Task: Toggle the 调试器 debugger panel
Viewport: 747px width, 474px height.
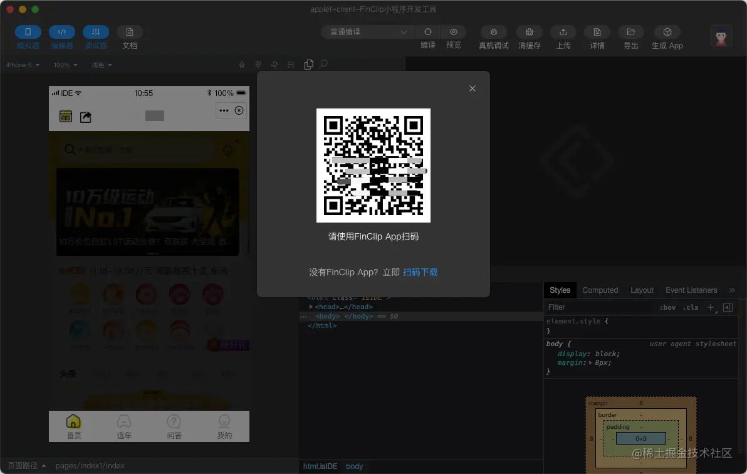Action: pyautogui.click(x=96, y=32)
